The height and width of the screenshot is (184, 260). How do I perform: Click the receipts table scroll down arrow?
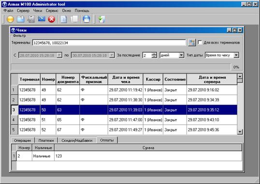tap(240, 132)
